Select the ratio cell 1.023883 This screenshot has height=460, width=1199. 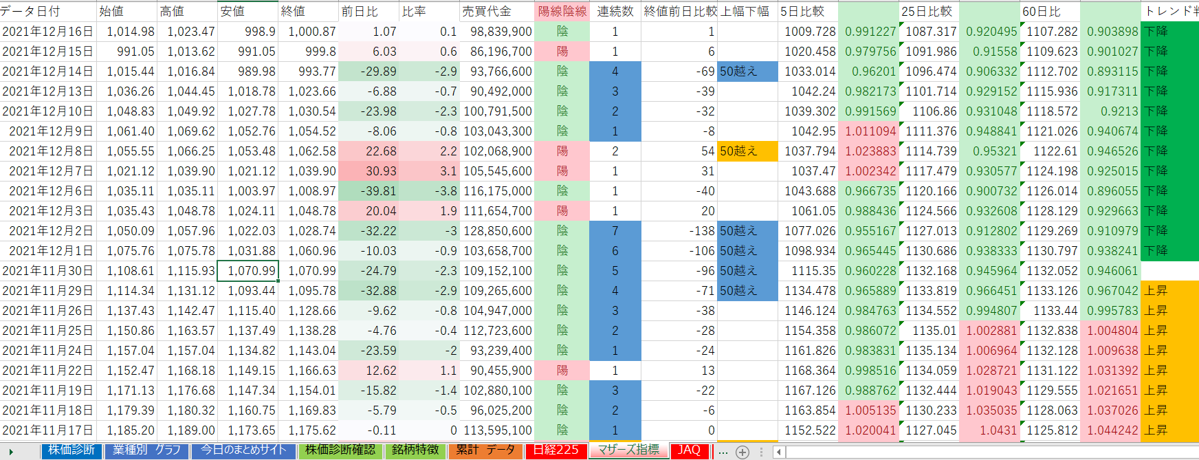click(x=868, y=151)
